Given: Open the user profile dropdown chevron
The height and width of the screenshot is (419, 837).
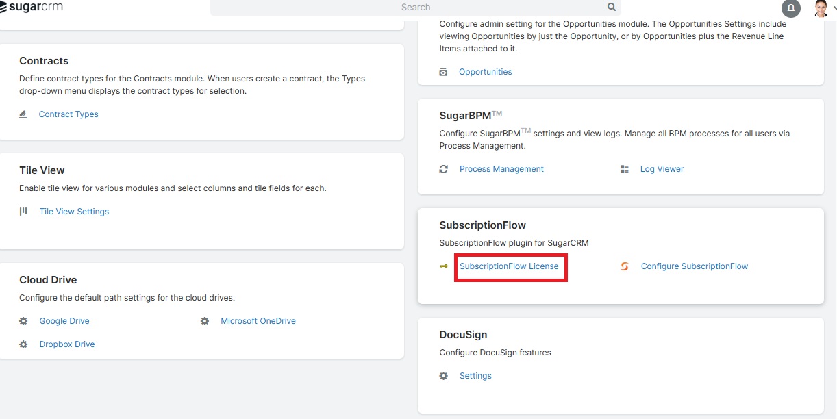Looking at the screenshot, I should tap(834, 8).
